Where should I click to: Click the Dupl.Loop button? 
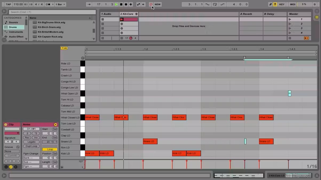(x=31, y=146)
